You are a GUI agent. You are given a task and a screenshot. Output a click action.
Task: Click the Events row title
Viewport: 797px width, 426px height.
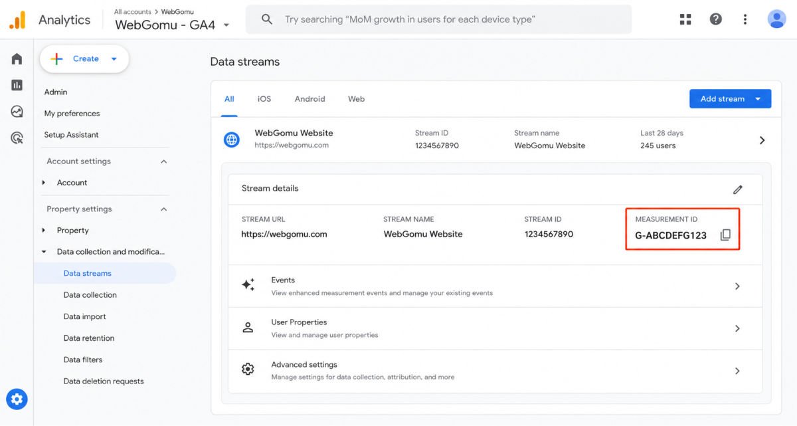[x=283, y=280]
